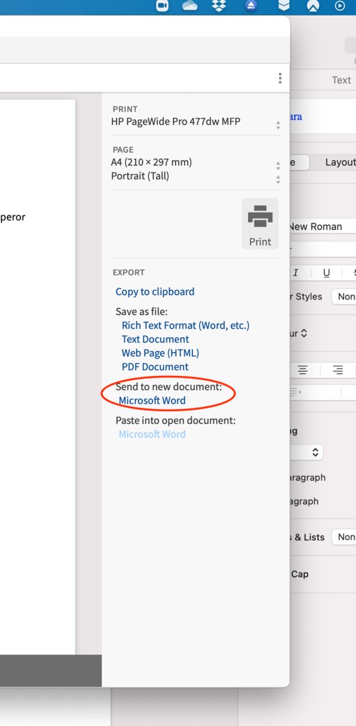Click the blue eject menu bar icon
The width and height of the screenshot is (356, 726).
click(250, 6)
